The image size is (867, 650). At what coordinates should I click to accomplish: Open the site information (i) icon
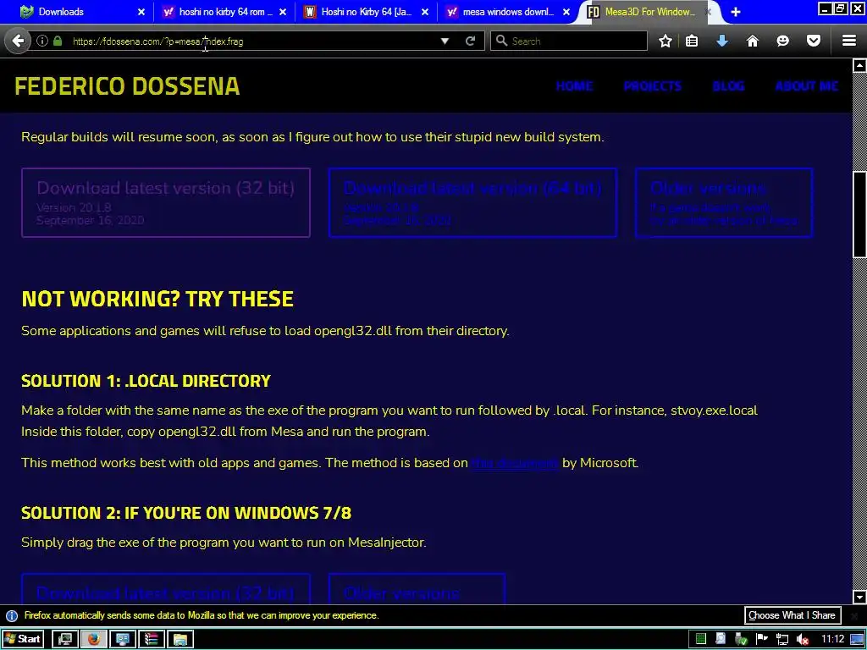tap(42, 41)
